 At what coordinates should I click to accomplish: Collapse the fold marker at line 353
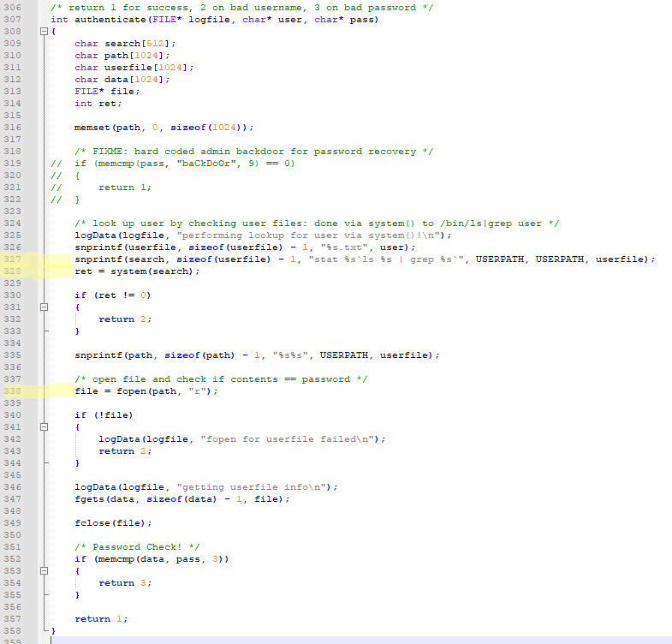click(44, 570)
